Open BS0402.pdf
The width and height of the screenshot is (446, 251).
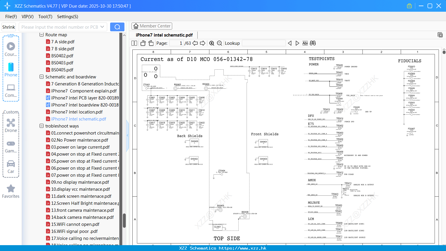coord(59,56)
